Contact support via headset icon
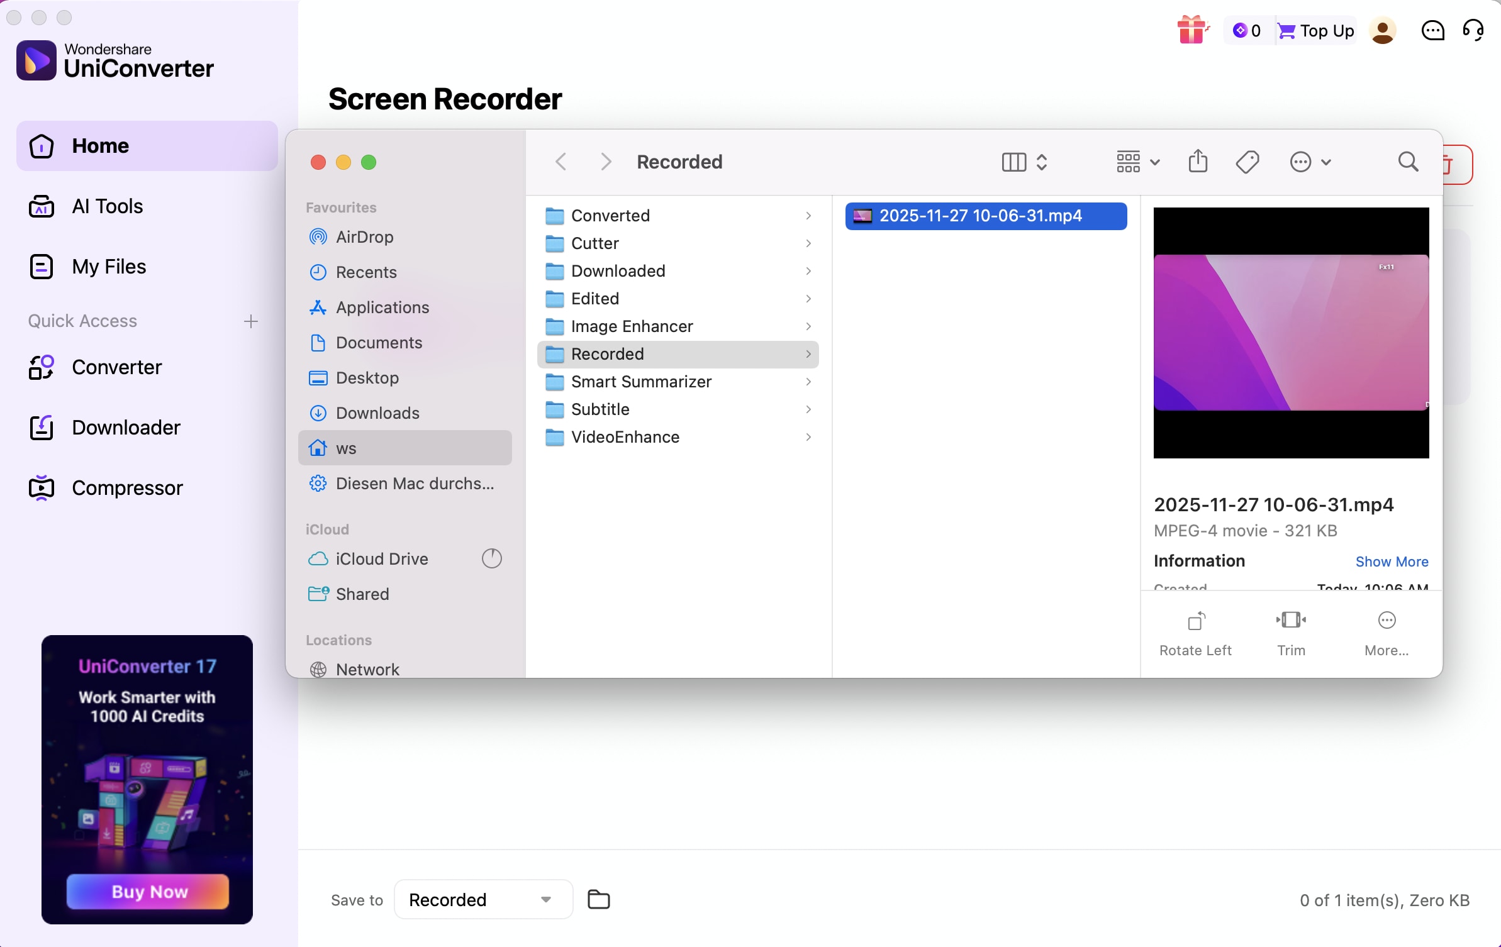The width and height of the screenshot is (1501, 947). [x=1473, y=30]
